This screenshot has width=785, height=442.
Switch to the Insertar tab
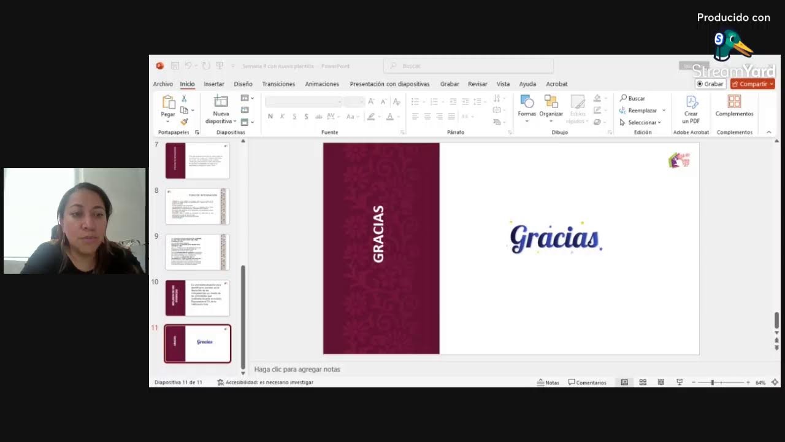click(214, 84)
